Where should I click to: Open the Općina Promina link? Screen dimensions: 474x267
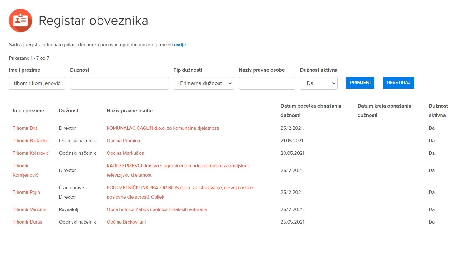click(123, 141)
